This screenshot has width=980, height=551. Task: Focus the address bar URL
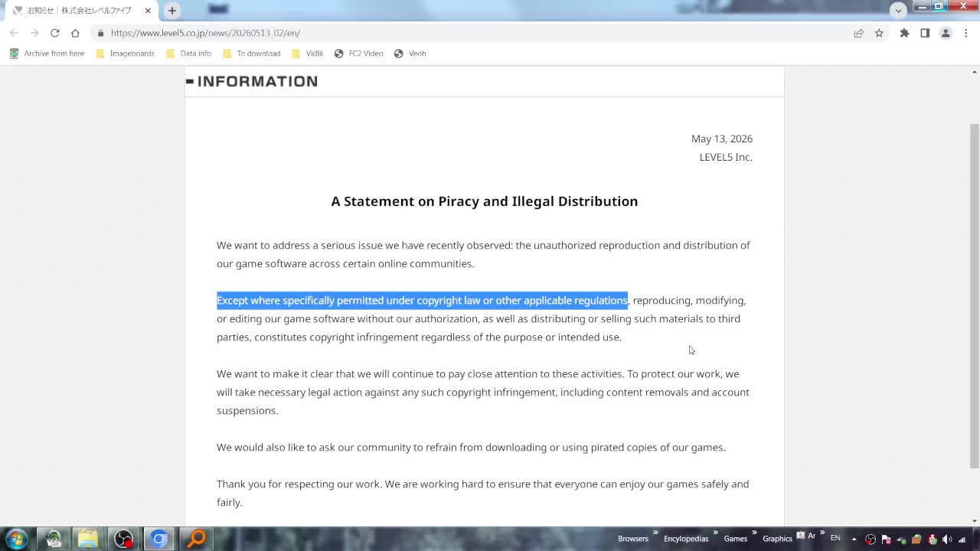point(205,33)
